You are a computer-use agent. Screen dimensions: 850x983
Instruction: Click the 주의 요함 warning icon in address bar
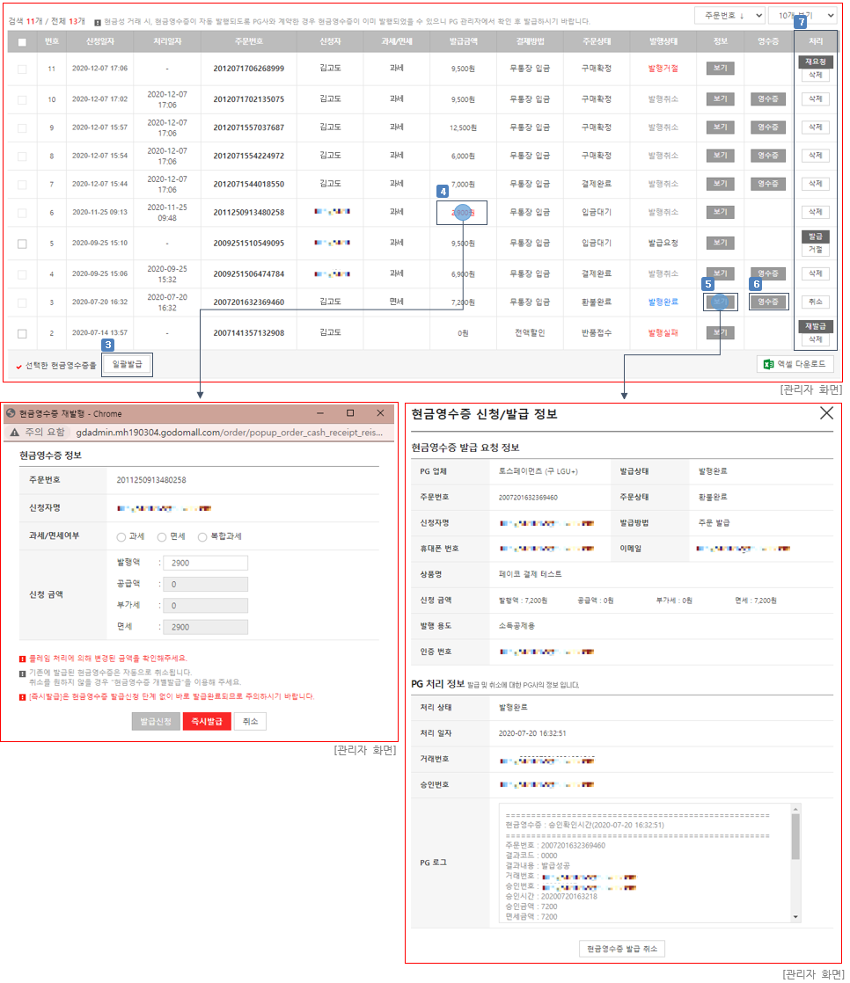click(x=14, y=433)
